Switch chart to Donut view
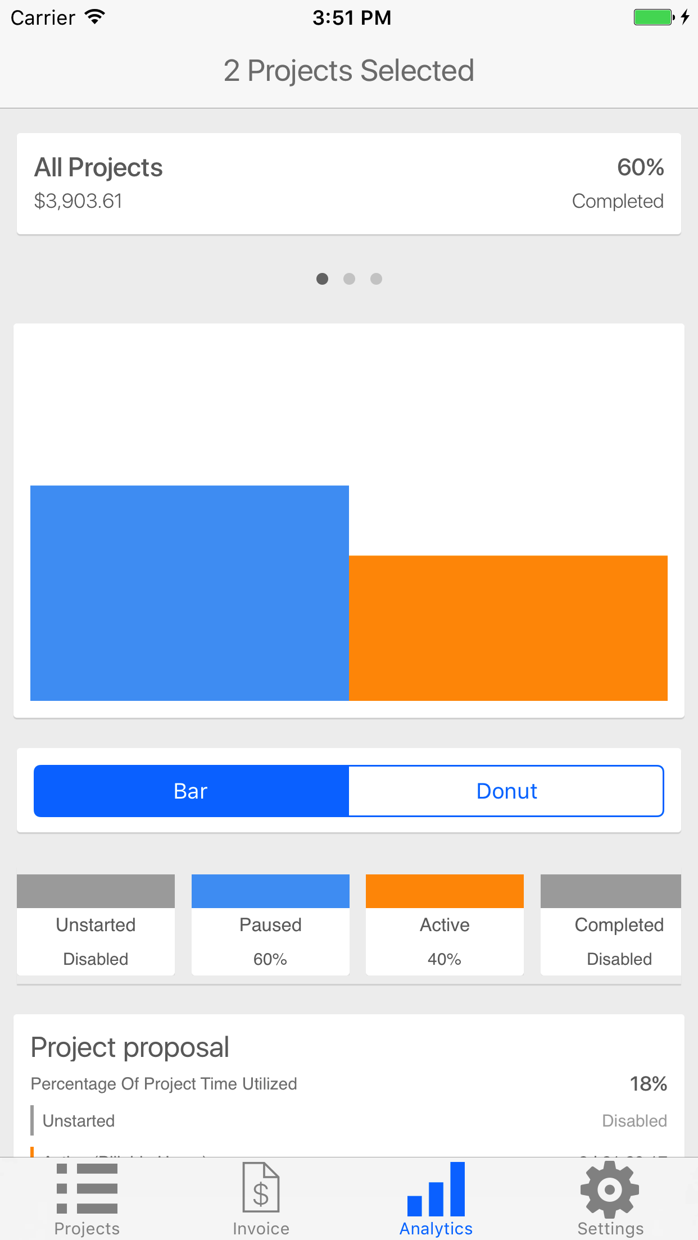 click(506, 791)
